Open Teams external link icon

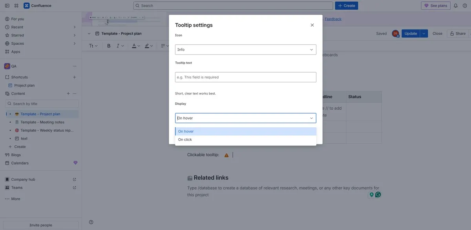[x=75, y=188]
